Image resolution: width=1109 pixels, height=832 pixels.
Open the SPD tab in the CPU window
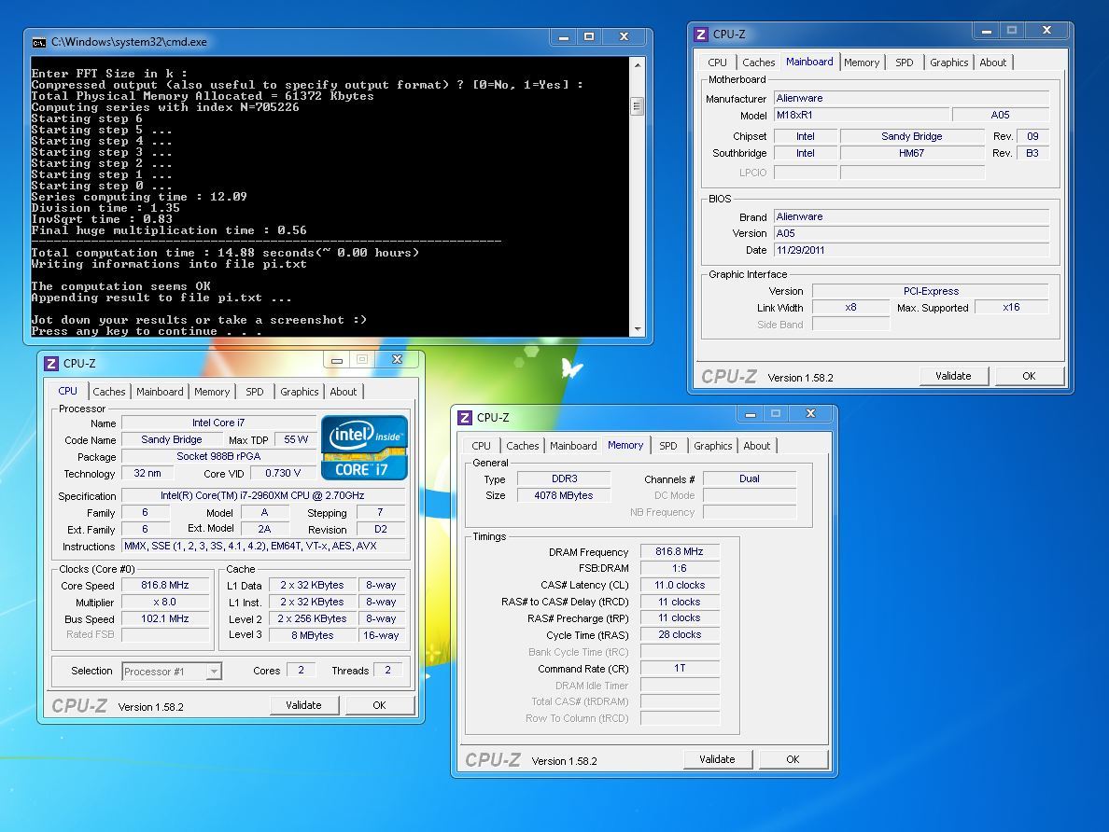click(255, 392)
